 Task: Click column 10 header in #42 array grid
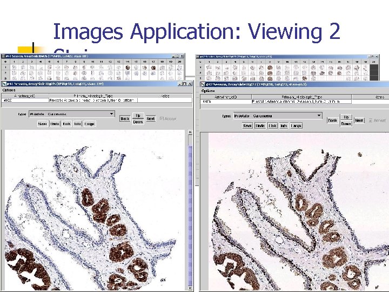click(287, 62)
